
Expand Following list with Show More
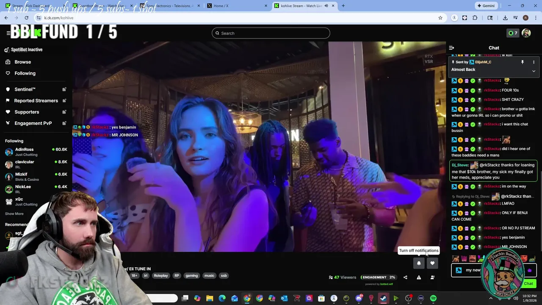click(14, 214)
